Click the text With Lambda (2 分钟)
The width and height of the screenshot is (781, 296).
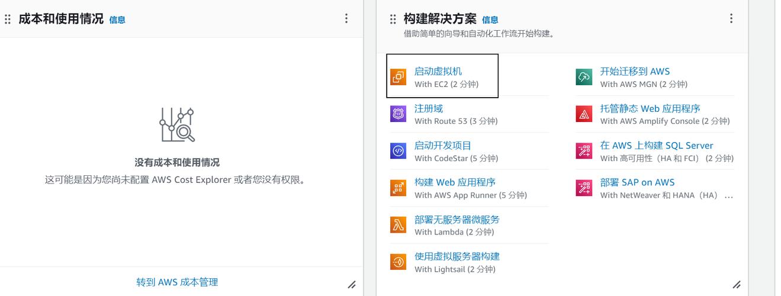[454, 232]
